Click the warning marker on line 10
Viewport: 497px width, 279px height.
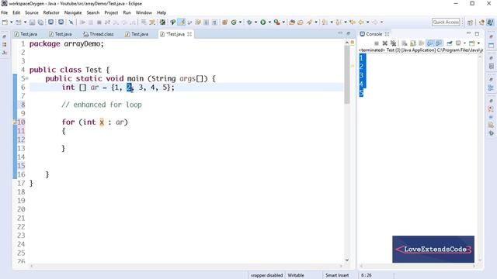pos(15,122)
